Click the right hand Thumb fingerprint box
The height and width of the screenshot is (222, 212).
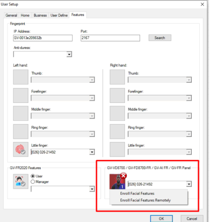click(x=117, y=77)
